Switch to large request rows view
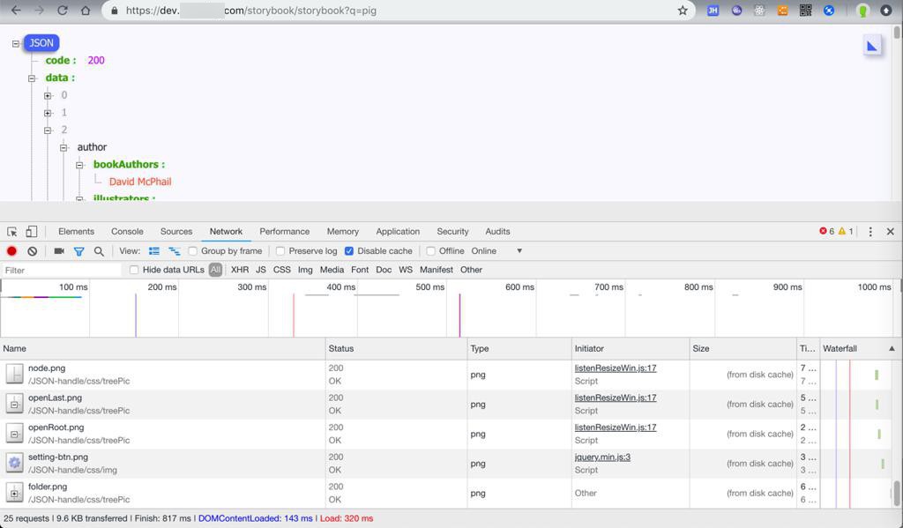 point(153,251)
